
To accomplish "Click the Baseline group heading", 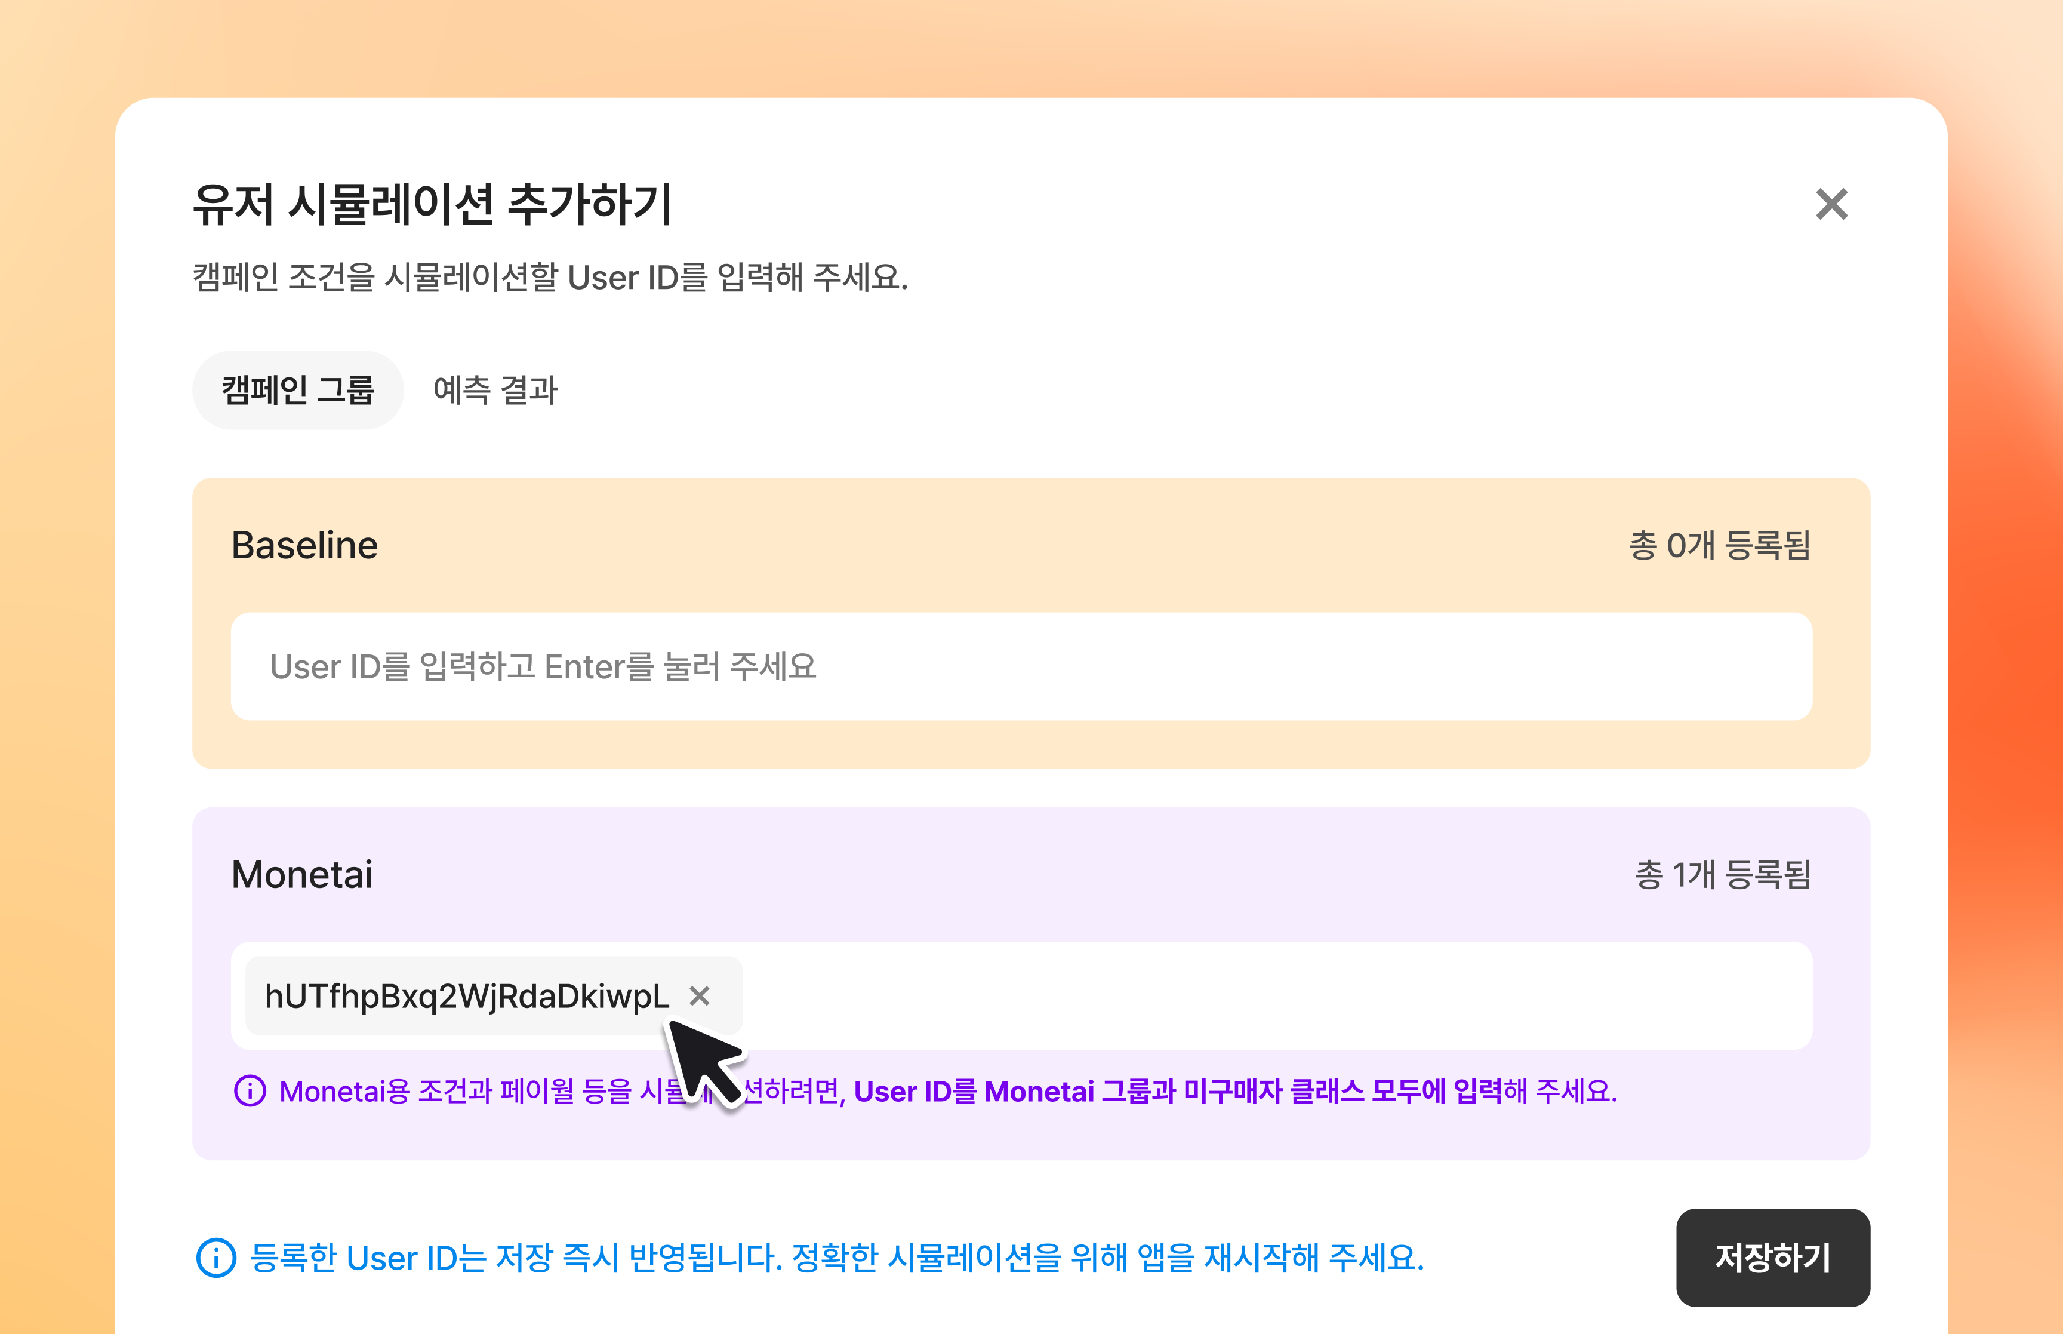I will 304,546.
